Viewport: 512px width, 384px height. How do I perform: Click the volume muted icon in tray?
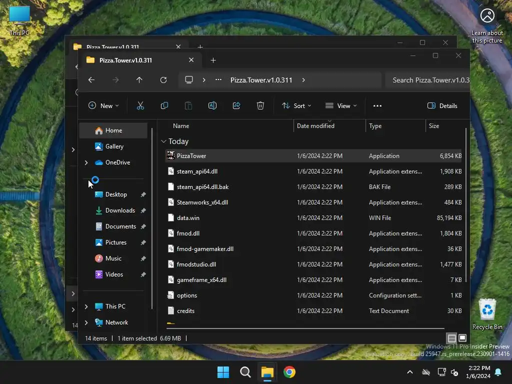(x=454, y=372)
